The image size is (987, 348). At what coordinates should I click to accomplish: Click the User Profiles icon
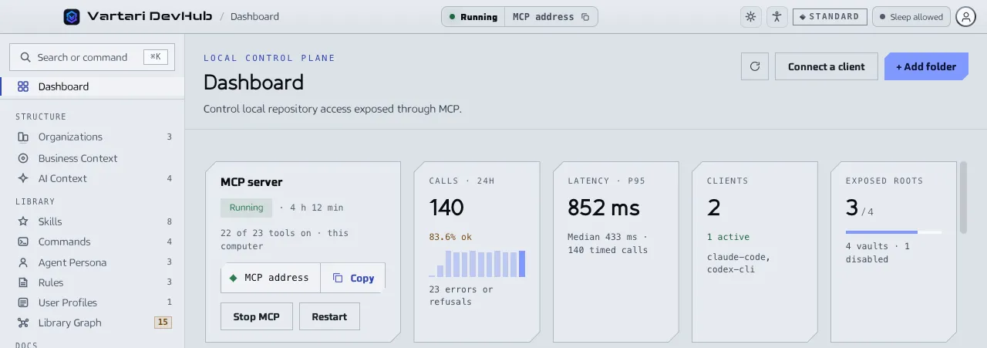pyautogui.click(x=23, y=302)
